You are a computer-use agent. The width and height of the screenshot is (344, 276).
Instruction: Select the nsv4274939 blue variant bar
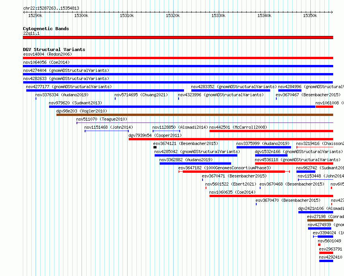click(x=320, y=228)
